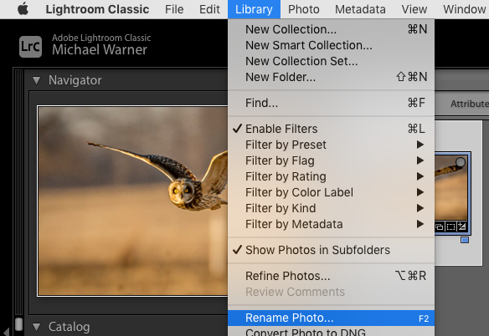489x336 pixels.
Task: Click the blue color label swatch under thumbnail
Action: tap(465, 240)
